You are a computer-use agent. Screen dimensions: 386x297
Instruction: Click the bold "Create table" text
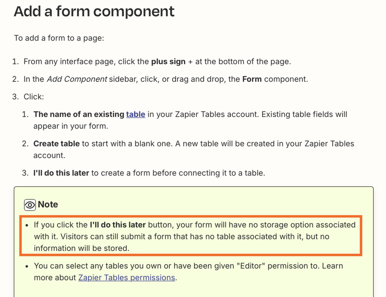tap(56, 143)
